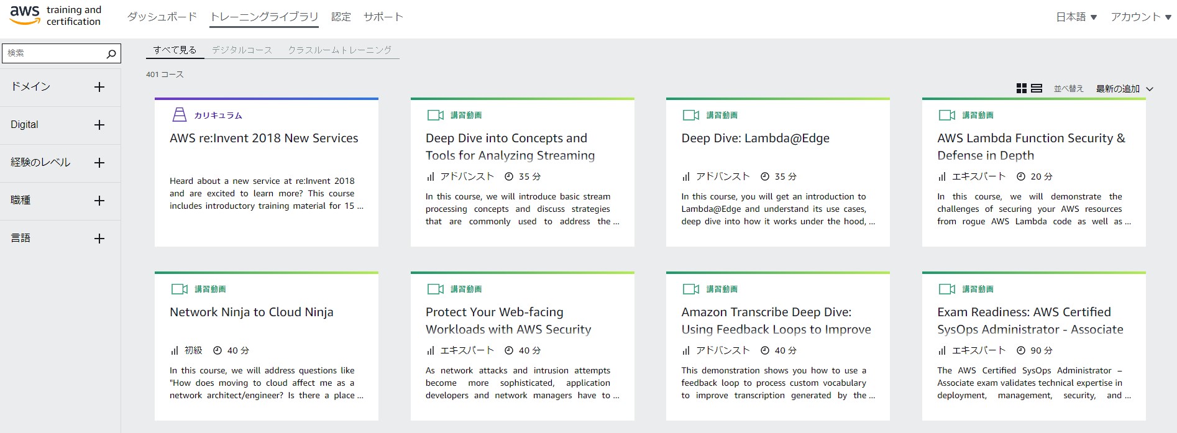Expand the Digital filter section
The image size is (1177, 433).
99,125
